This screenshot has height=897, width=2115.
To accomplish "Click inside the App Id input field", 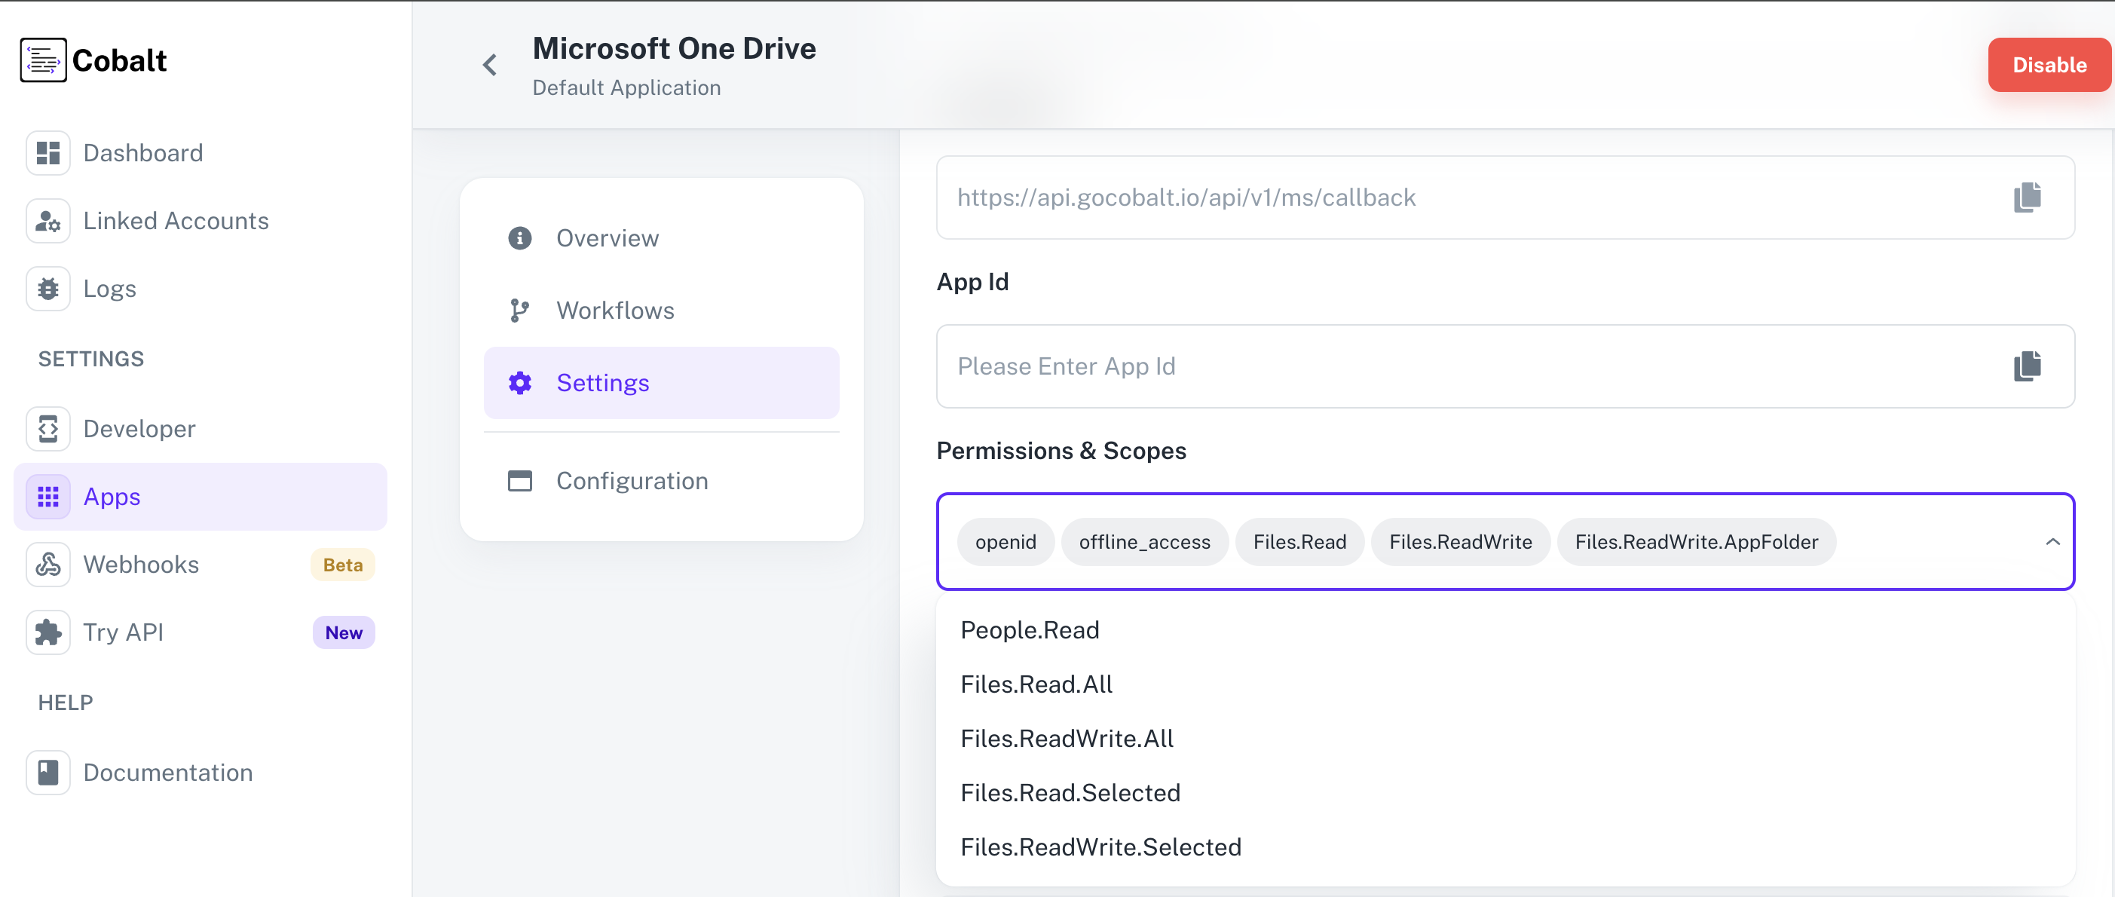I will 1396,366.
